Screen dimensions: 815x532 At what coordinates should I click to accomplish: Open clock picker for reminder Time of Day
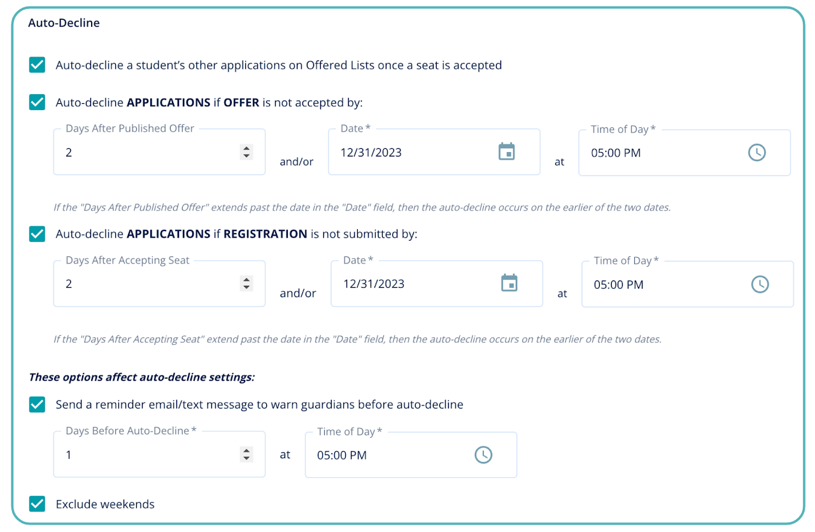pos(483,455)
